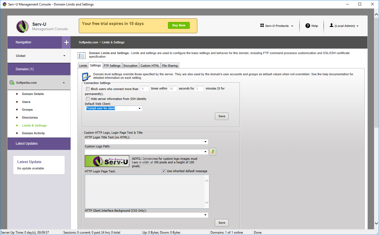
Task: Click the Buy Now button
Action: point(179,25)
